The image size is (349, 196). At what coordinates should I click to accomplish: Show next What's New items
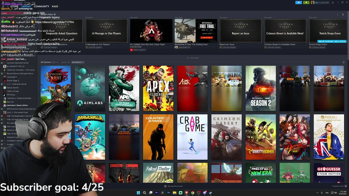(343, 14)
